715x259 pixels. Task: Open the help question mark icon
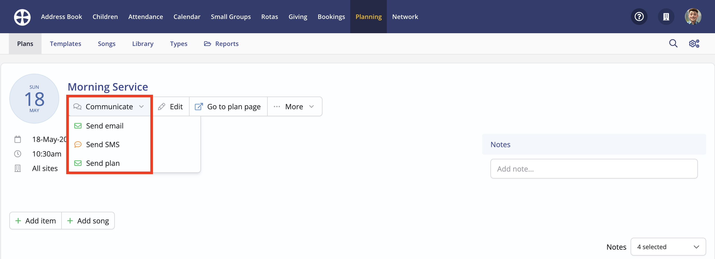coord(639,17)
